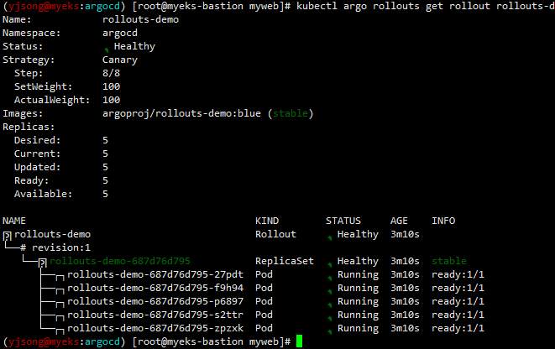
Task: Click pod name 'rollouts-demo-687d76d795-zpzxk'
Action: [x=155, y=329]
